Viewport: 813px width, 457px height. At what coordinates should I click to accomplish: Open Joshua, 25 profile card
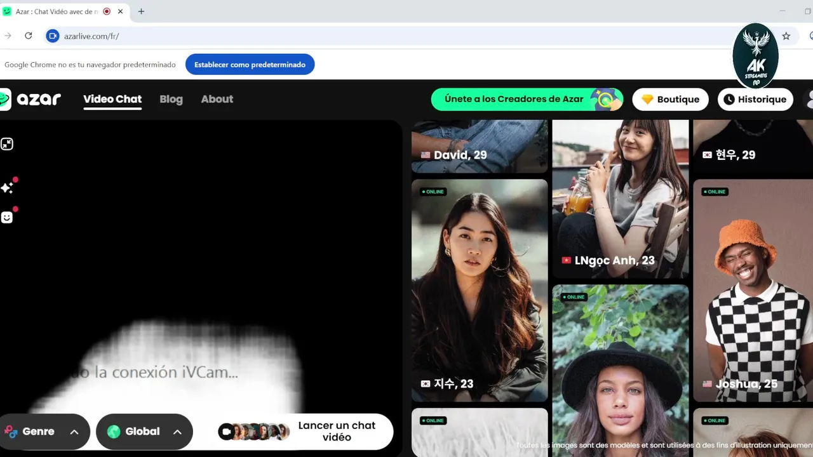coord(753,291)
